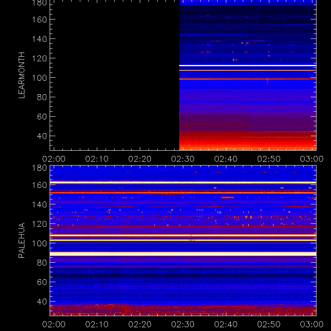Viewport: 331px width, 331px height.
Task: Pick the 80 frequency label on the Learmonth axis
Action: pos(42,97)
